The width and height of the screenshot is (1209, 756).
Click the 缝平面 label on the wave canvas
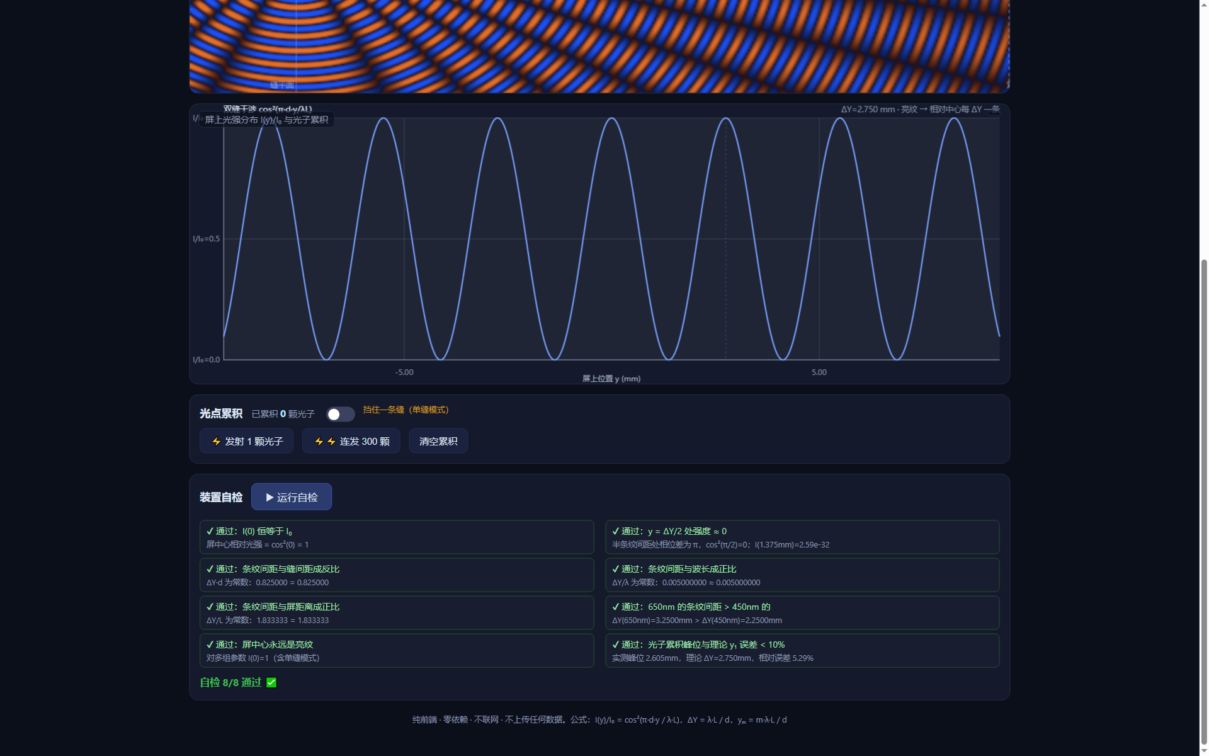pos(282,85)
